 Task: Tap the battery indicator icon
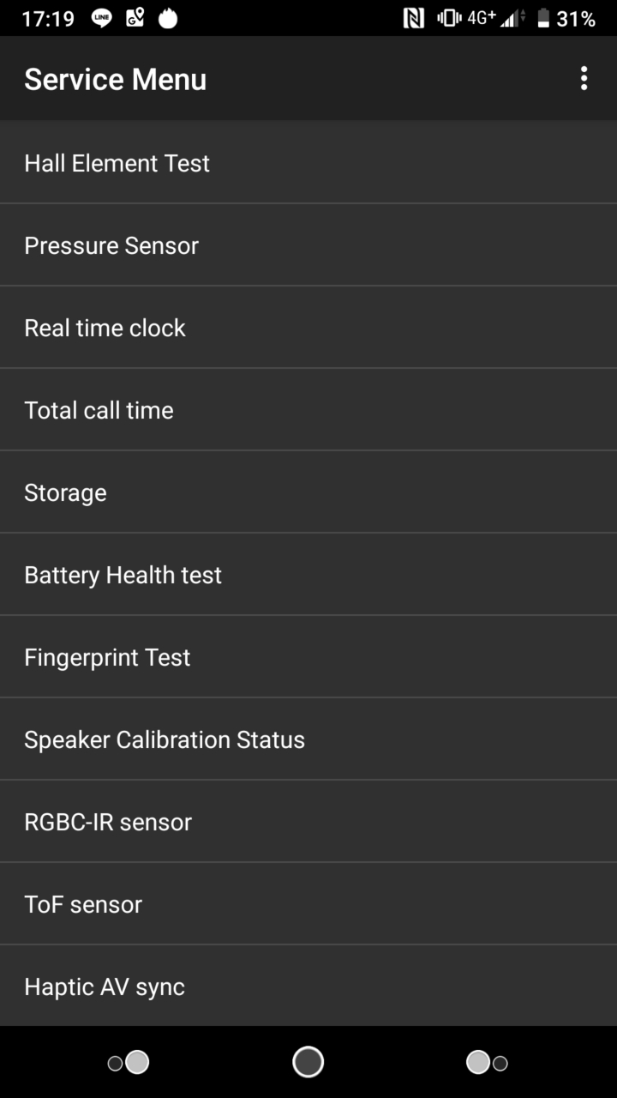click(x=542, y=18)
